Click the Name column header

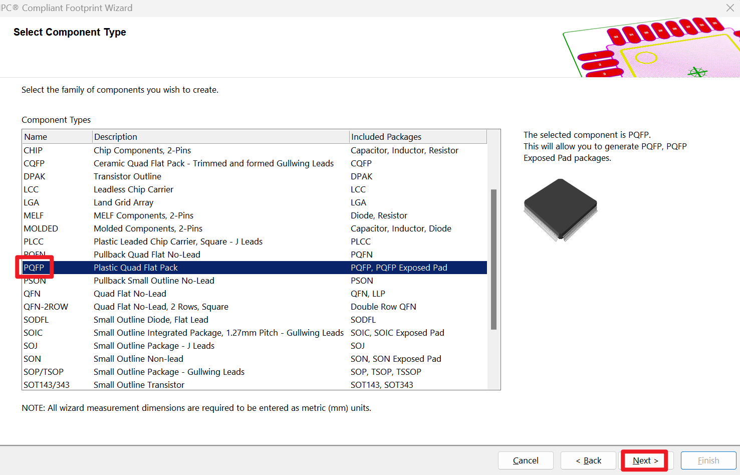[57, 137]
